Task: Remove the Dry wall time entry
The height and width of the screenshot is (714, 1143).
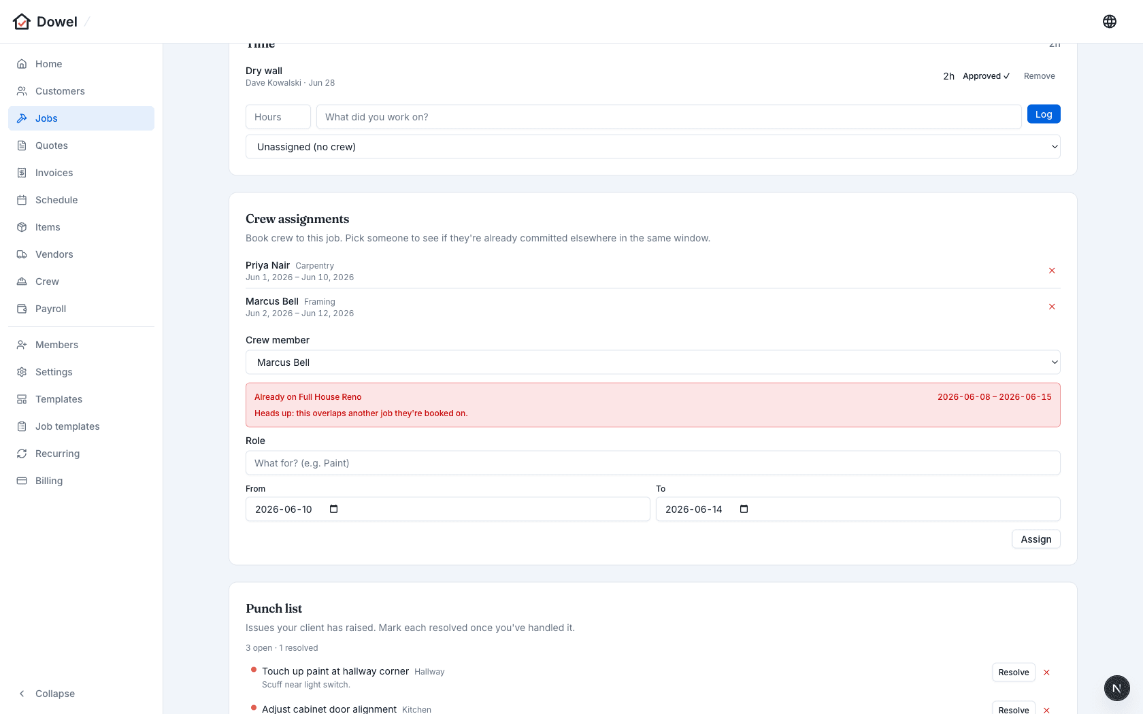Action: pyautogui.click(x=1039, y=76)
